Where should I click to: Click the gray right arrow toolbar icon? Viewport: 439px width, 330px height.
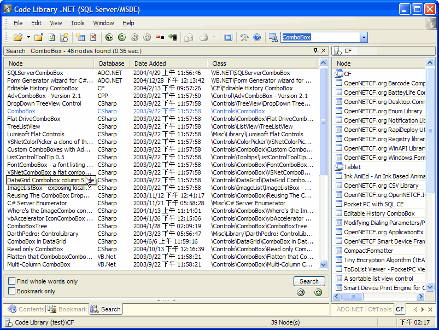coord(147,37)
